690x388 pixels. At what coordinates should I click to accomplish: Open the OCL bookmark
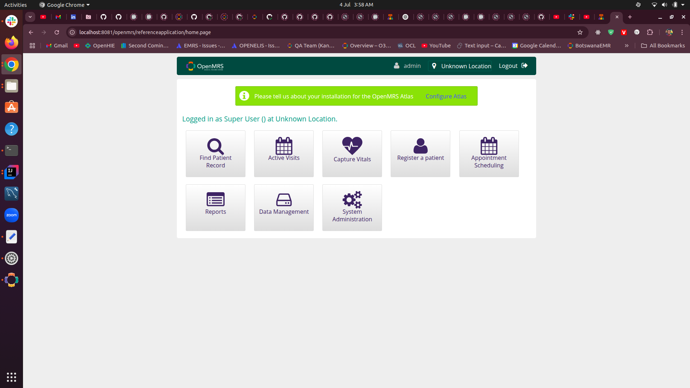click(406, 46)
